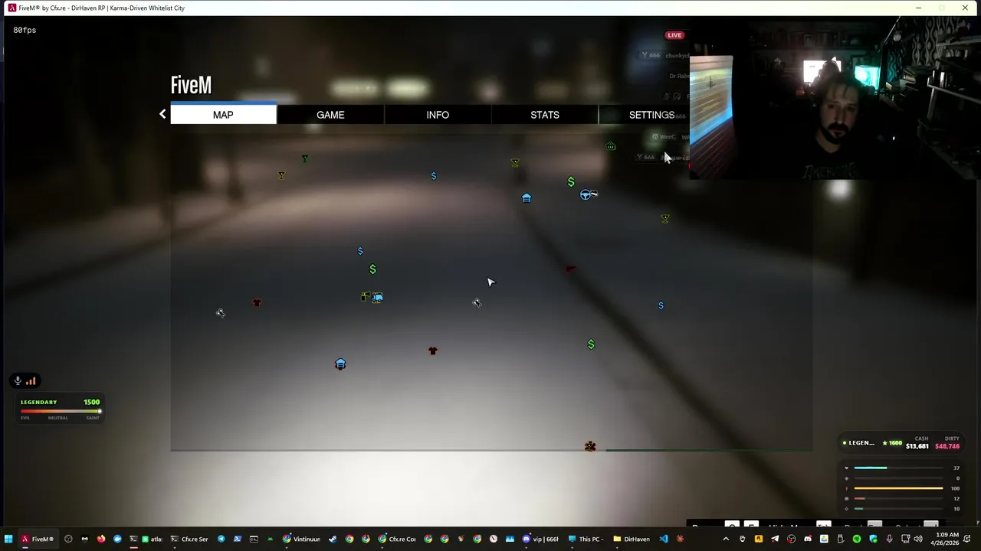Open Firefox from the taskbar

(101, 539)
